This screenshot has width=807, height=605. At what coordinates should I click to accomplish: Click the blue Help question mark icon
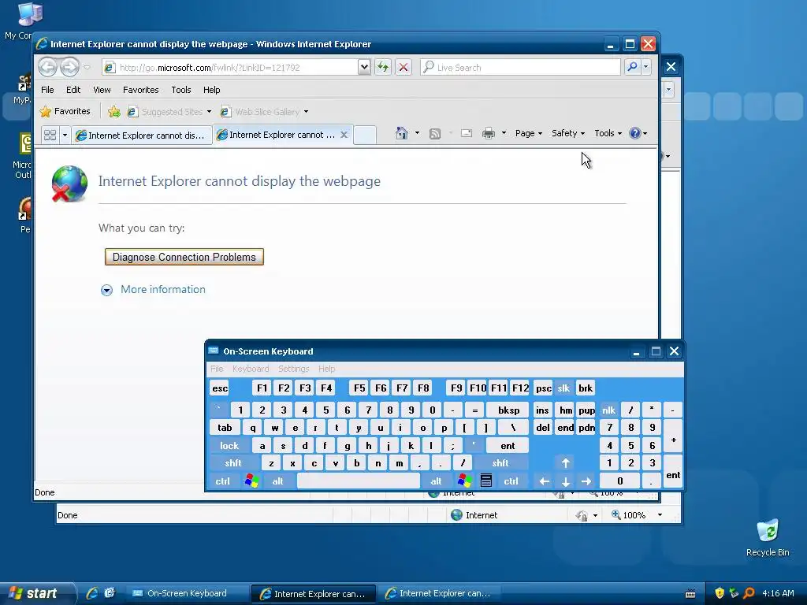pos(635,133)
